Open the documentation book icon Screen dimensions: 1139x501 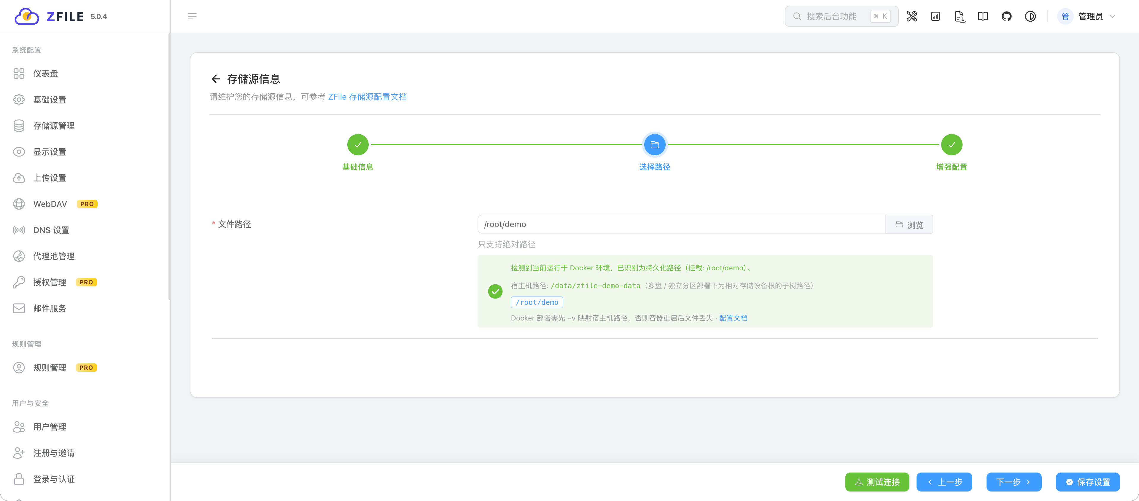pyautogui.click(x=983, y=16)
